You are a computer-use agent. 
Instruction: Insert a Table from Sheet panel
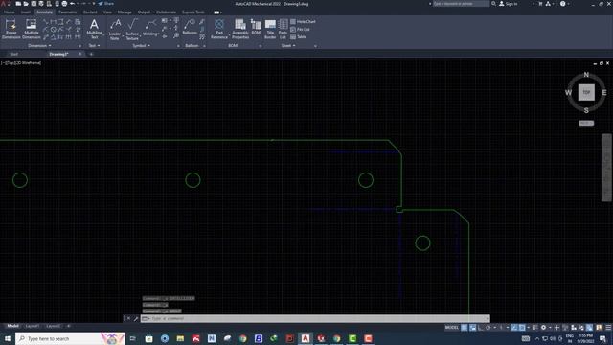(x=298, y=37)
